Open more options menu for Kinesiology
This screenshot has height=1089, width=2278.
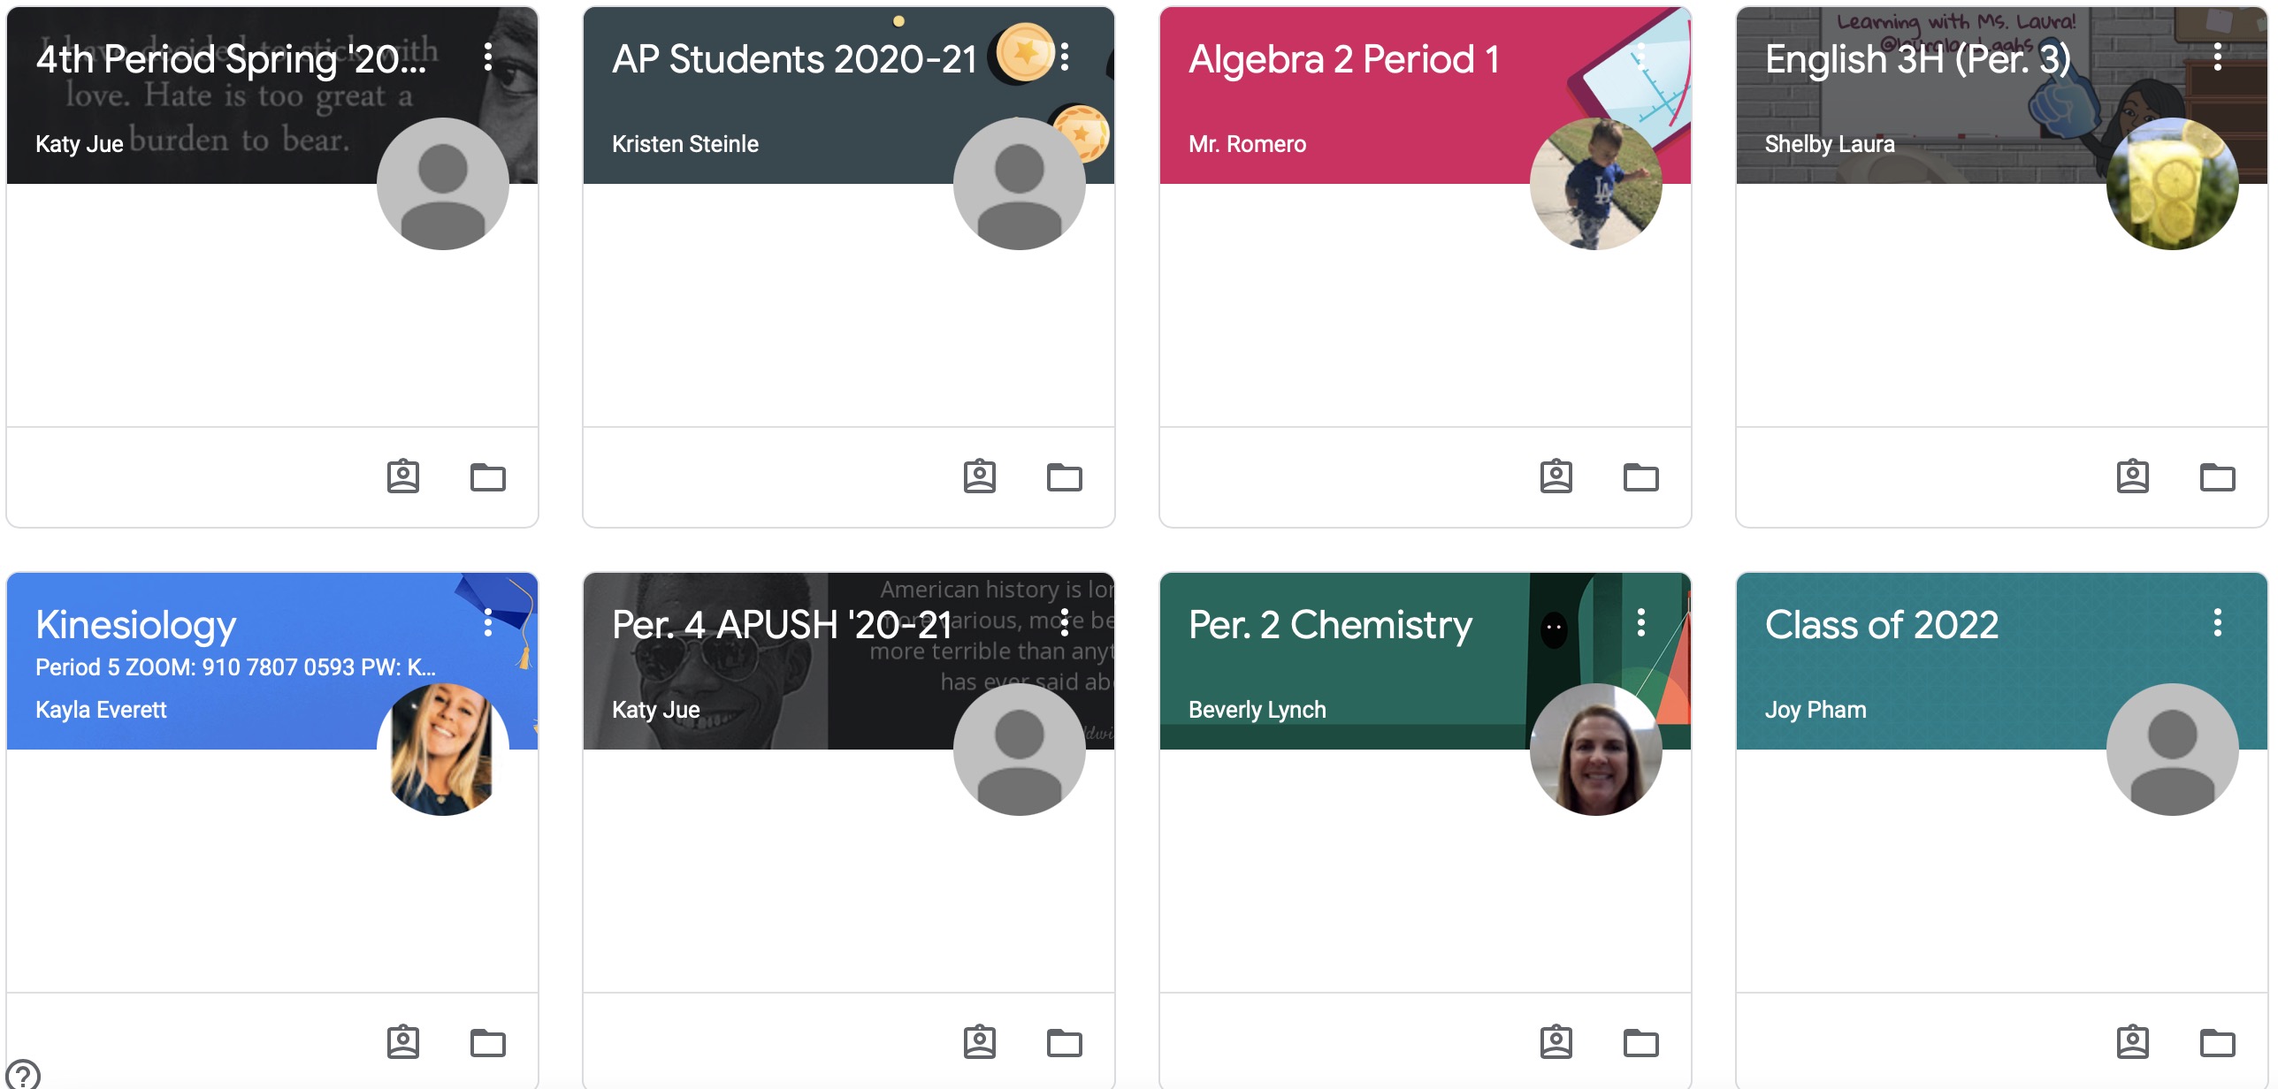point(488,622)
